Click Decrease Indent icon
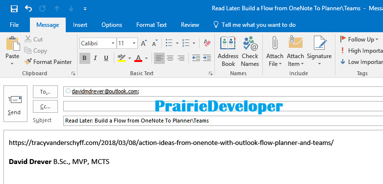 pos(196,58)
